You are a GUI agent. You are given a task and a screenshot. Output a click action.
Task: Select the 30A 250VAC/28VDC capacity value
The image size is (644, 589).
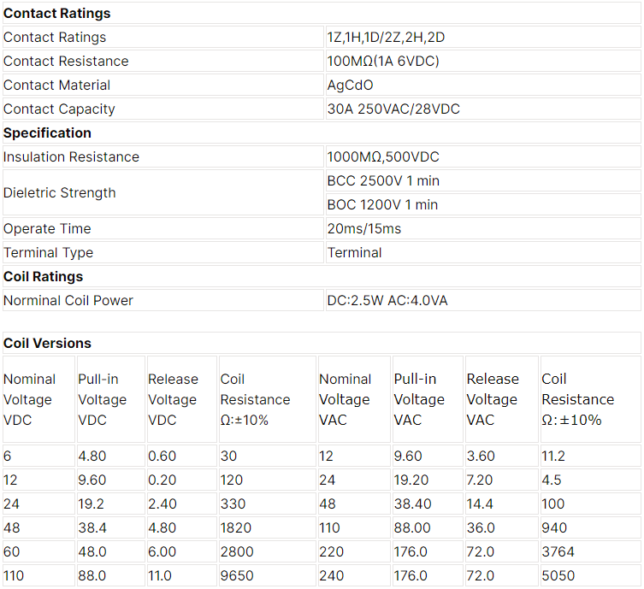pos(483,109)
